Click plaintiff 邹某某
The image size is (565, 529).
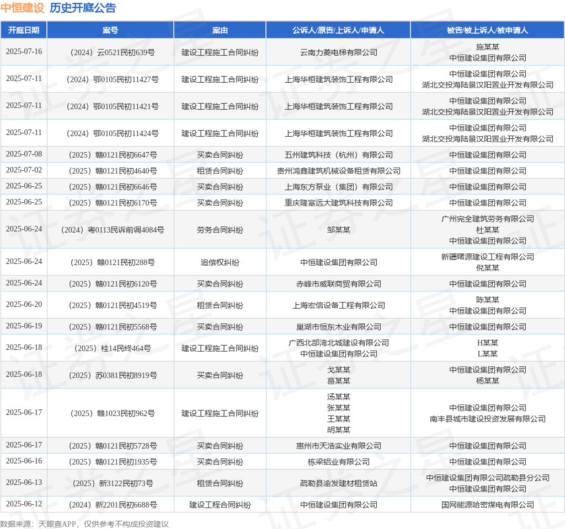coord(339,230)
